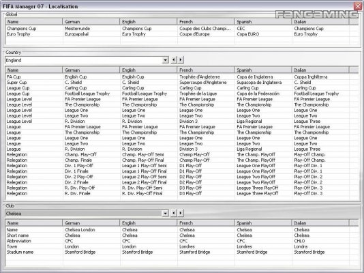Select the Spanish cell 'CEC'
This screenshot has width=364, height=273.
241,29
